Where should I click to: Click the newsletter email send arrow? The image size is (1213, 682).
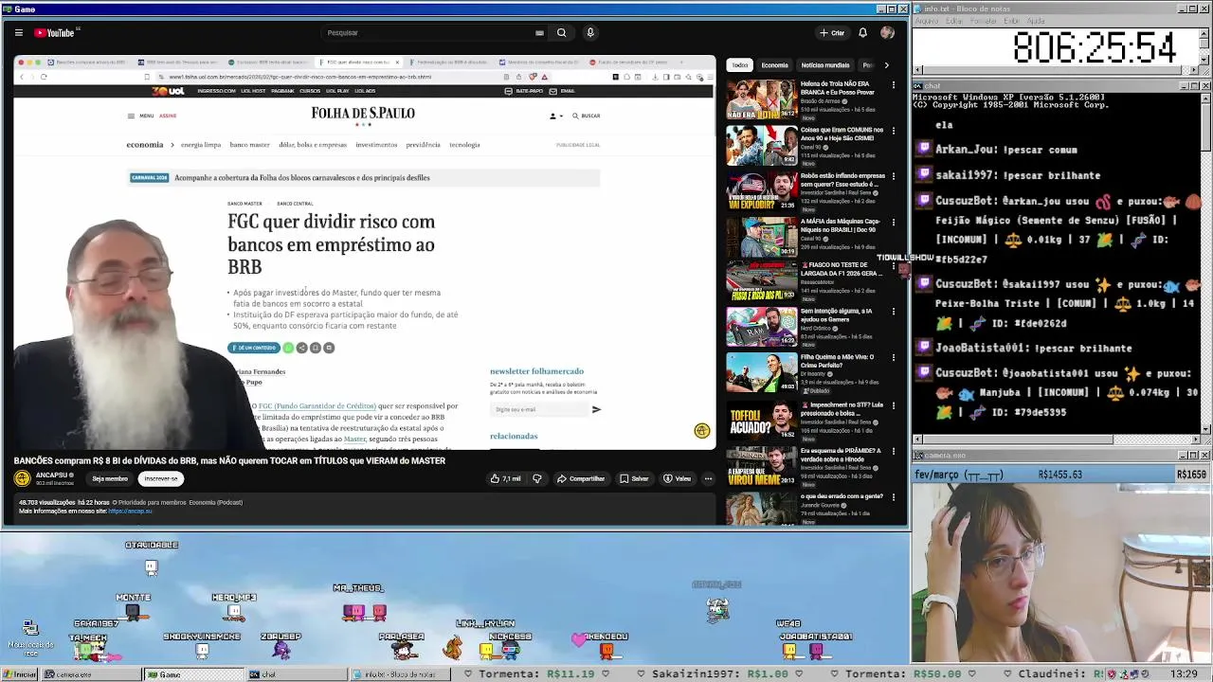pos(596,409)
